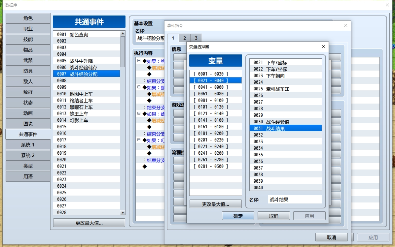Select variable range [ 0201 - 0220 ]
This screenshot has height=247, width=395.
[215, 140]
